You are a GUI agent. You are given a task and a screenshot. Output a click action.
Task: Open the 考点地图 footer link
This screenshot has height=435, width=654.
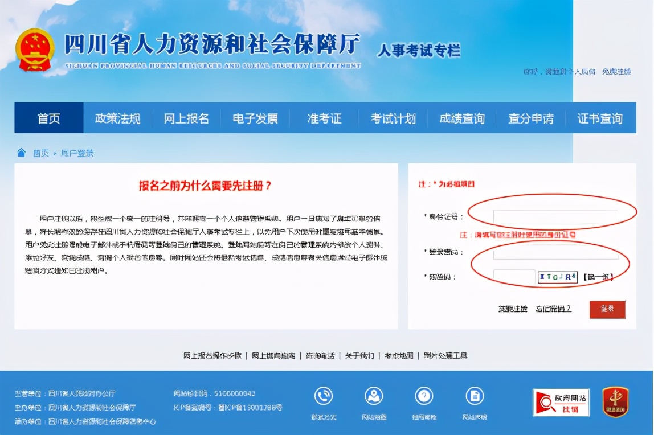click(x=399, y=355)
